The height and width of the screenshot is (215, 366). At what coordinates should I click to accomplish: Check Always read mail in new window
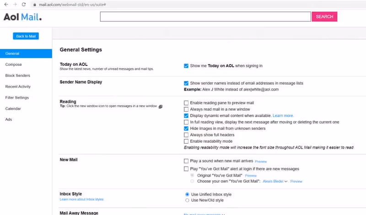point(186,109)
